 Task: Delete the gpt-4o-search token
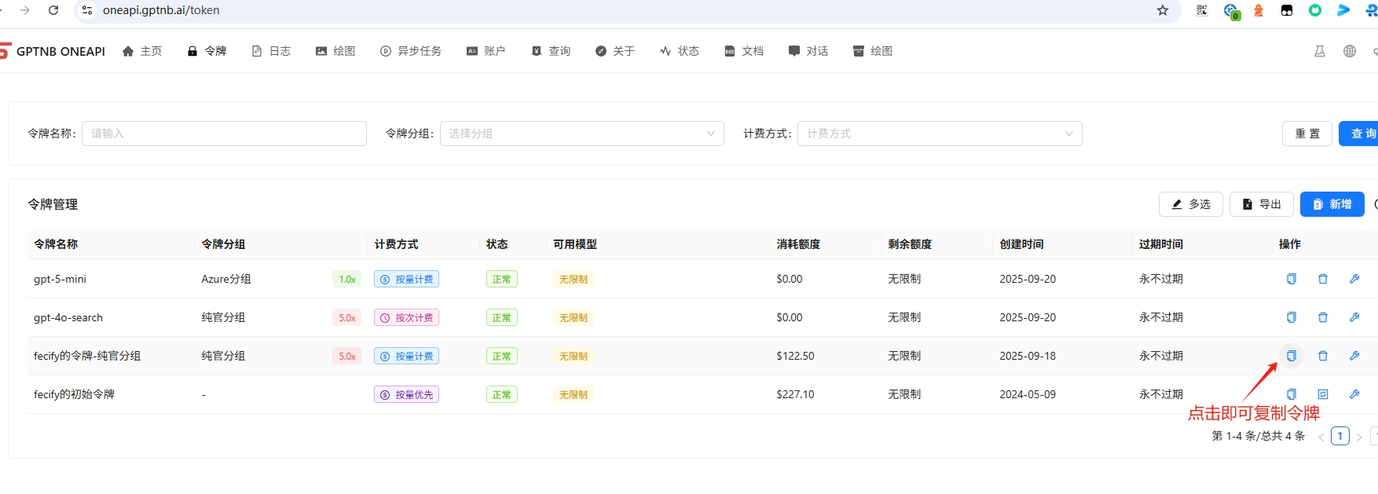(x=1322, y=317)
